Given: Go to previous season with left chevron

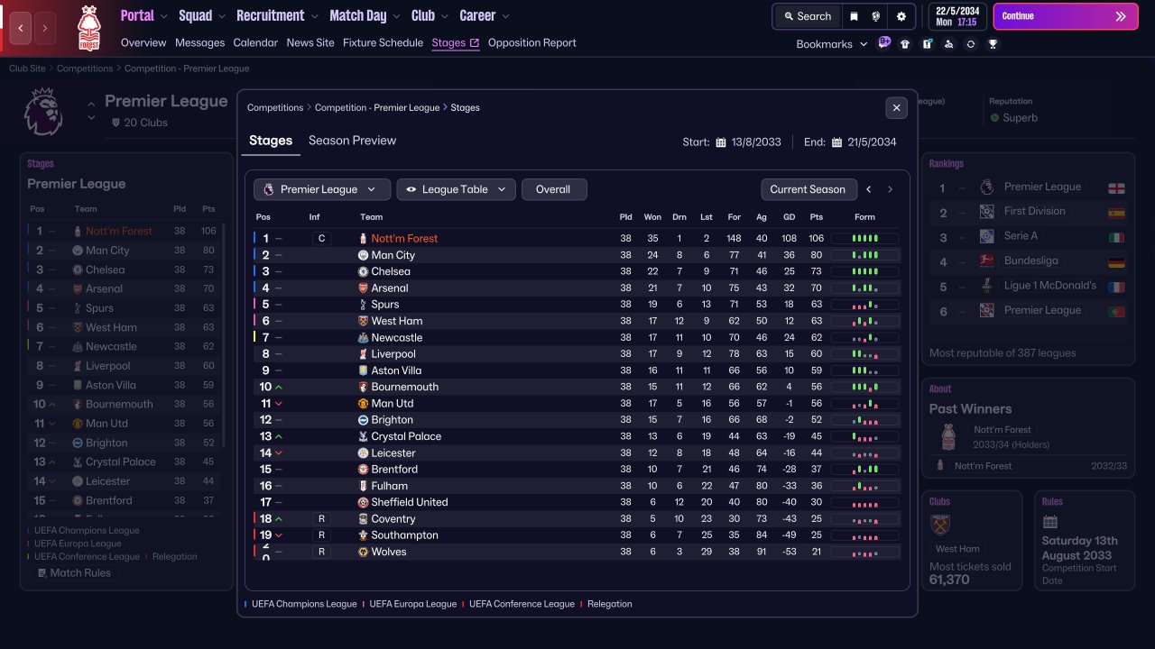Looking at the screenshot, I should (x=869, y=189).
